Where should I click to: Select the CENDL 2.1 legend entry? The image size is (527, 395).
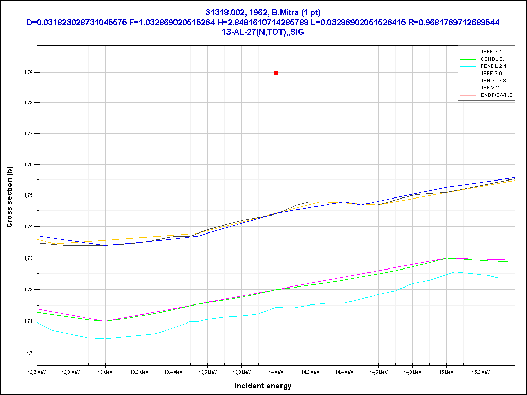(x=494, y=59)
